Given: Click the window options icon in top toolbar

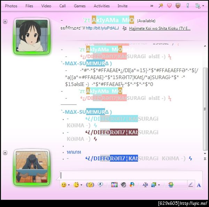Looking at the screenshot, I should (x=198, y=6).
